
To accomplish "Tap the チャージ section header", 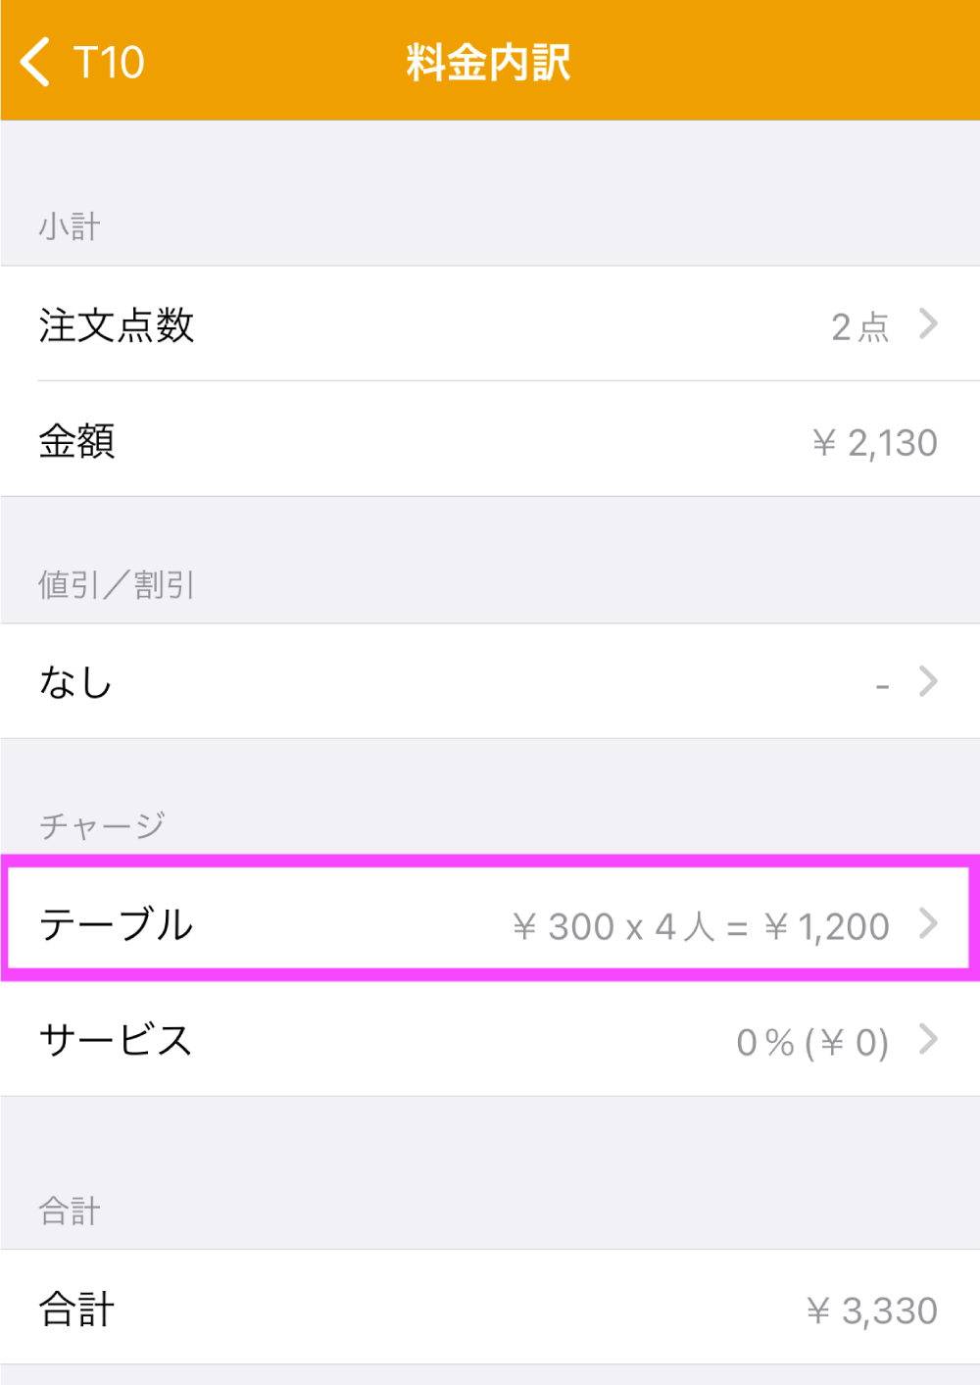I will click(x=102, y=825).
